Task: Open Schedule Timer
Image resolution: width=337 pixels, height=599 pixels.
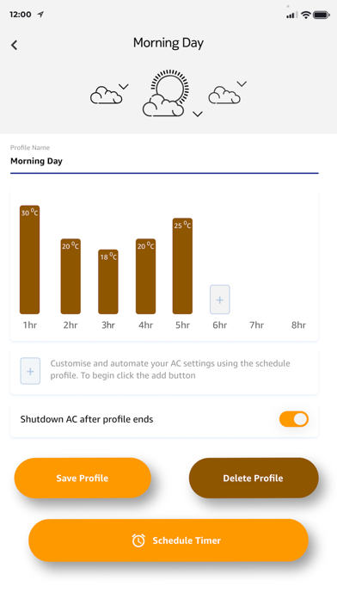Action: [168, 540]
